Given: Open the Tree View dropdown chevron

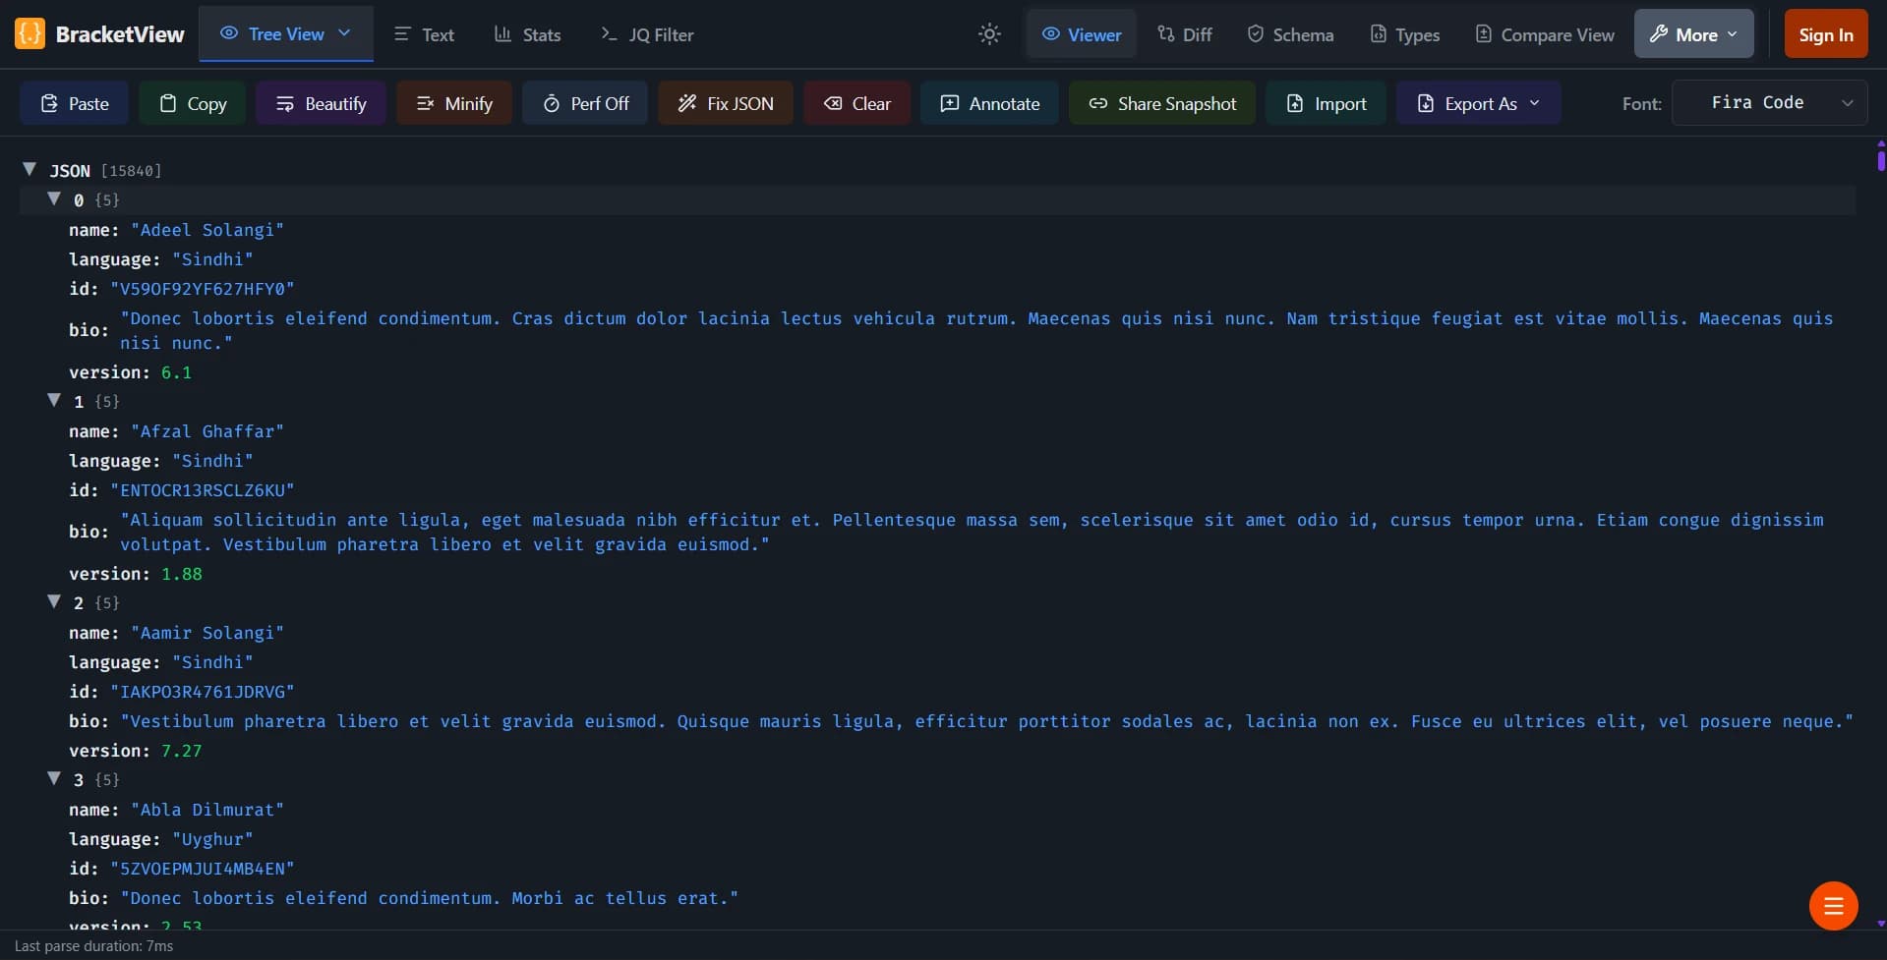Looking at the screenshot, I should 344,33.
